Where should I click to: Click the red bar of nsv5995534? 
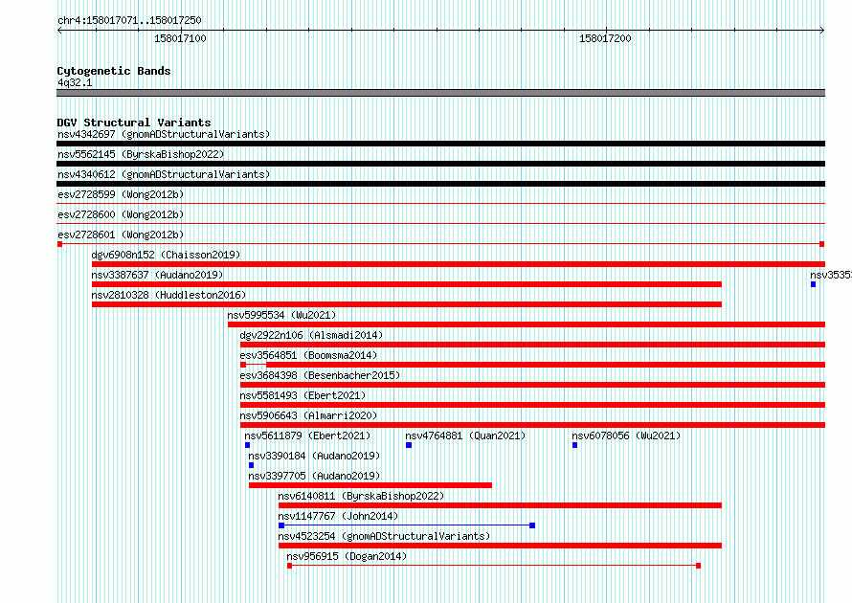pos(527,324)
